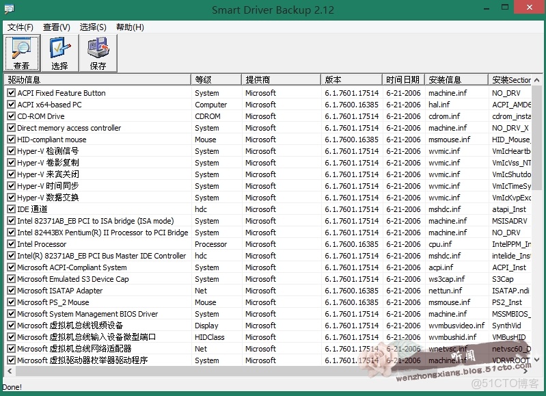546x396 pixels.
Task: Select Microsoft 虚拟机总线输入设备微型端口 row
Action: coord(268,337)
